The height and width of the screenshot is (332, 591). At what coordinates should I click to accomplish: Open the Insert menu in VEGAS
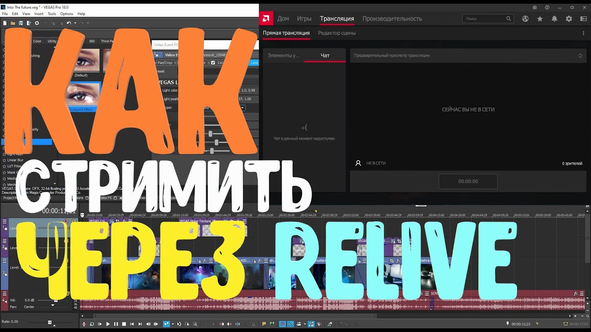click(39, 14)
